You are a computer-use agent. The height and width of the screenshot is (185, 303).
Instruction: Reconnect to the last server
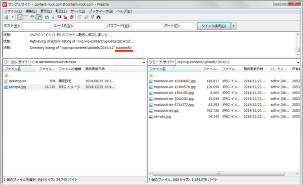click(x=72, y=17)
